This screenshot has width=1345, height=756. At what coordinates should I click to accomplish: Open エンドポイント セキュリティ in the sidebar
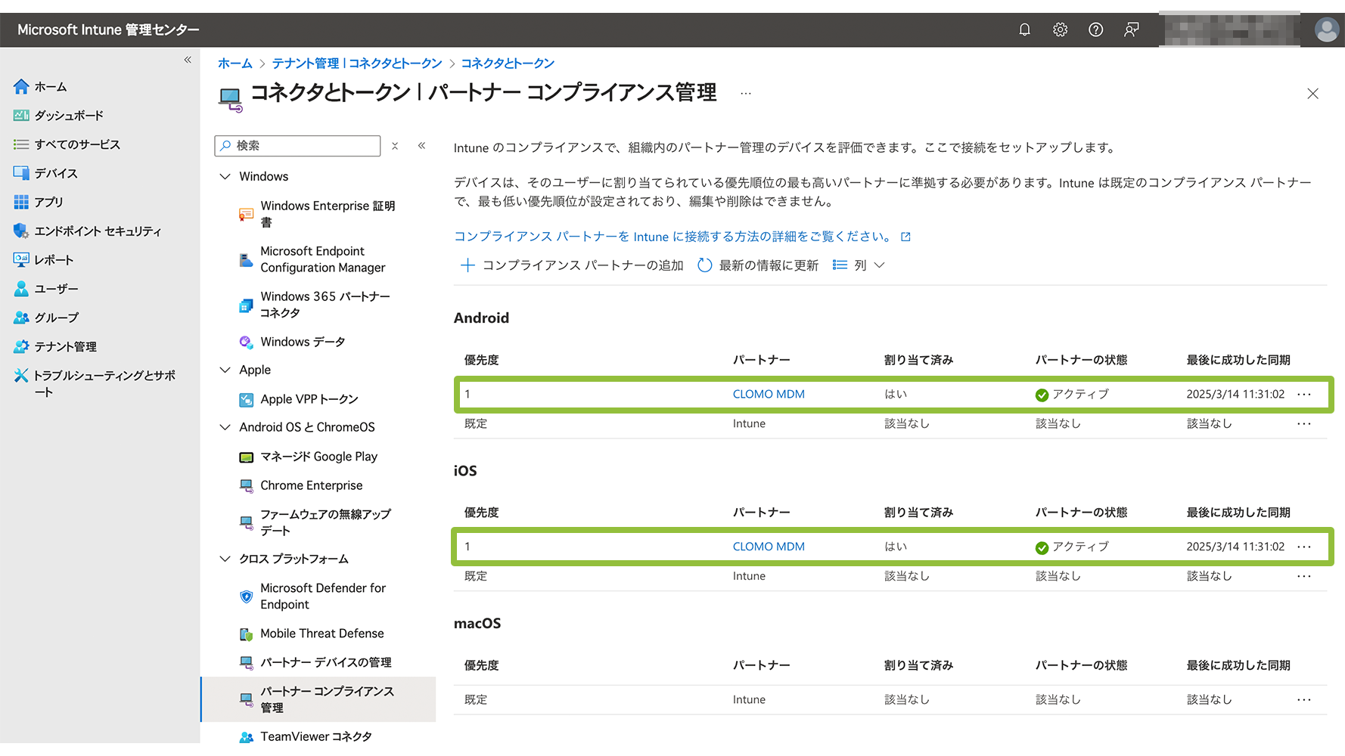click(98, 231)
